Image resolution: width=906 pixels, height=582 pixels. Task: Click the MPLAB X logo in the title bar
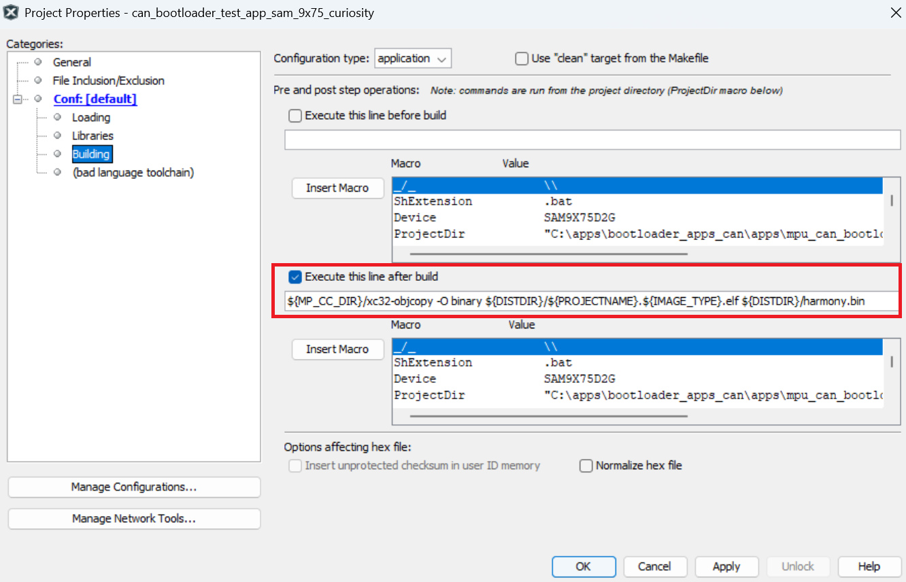11,12
